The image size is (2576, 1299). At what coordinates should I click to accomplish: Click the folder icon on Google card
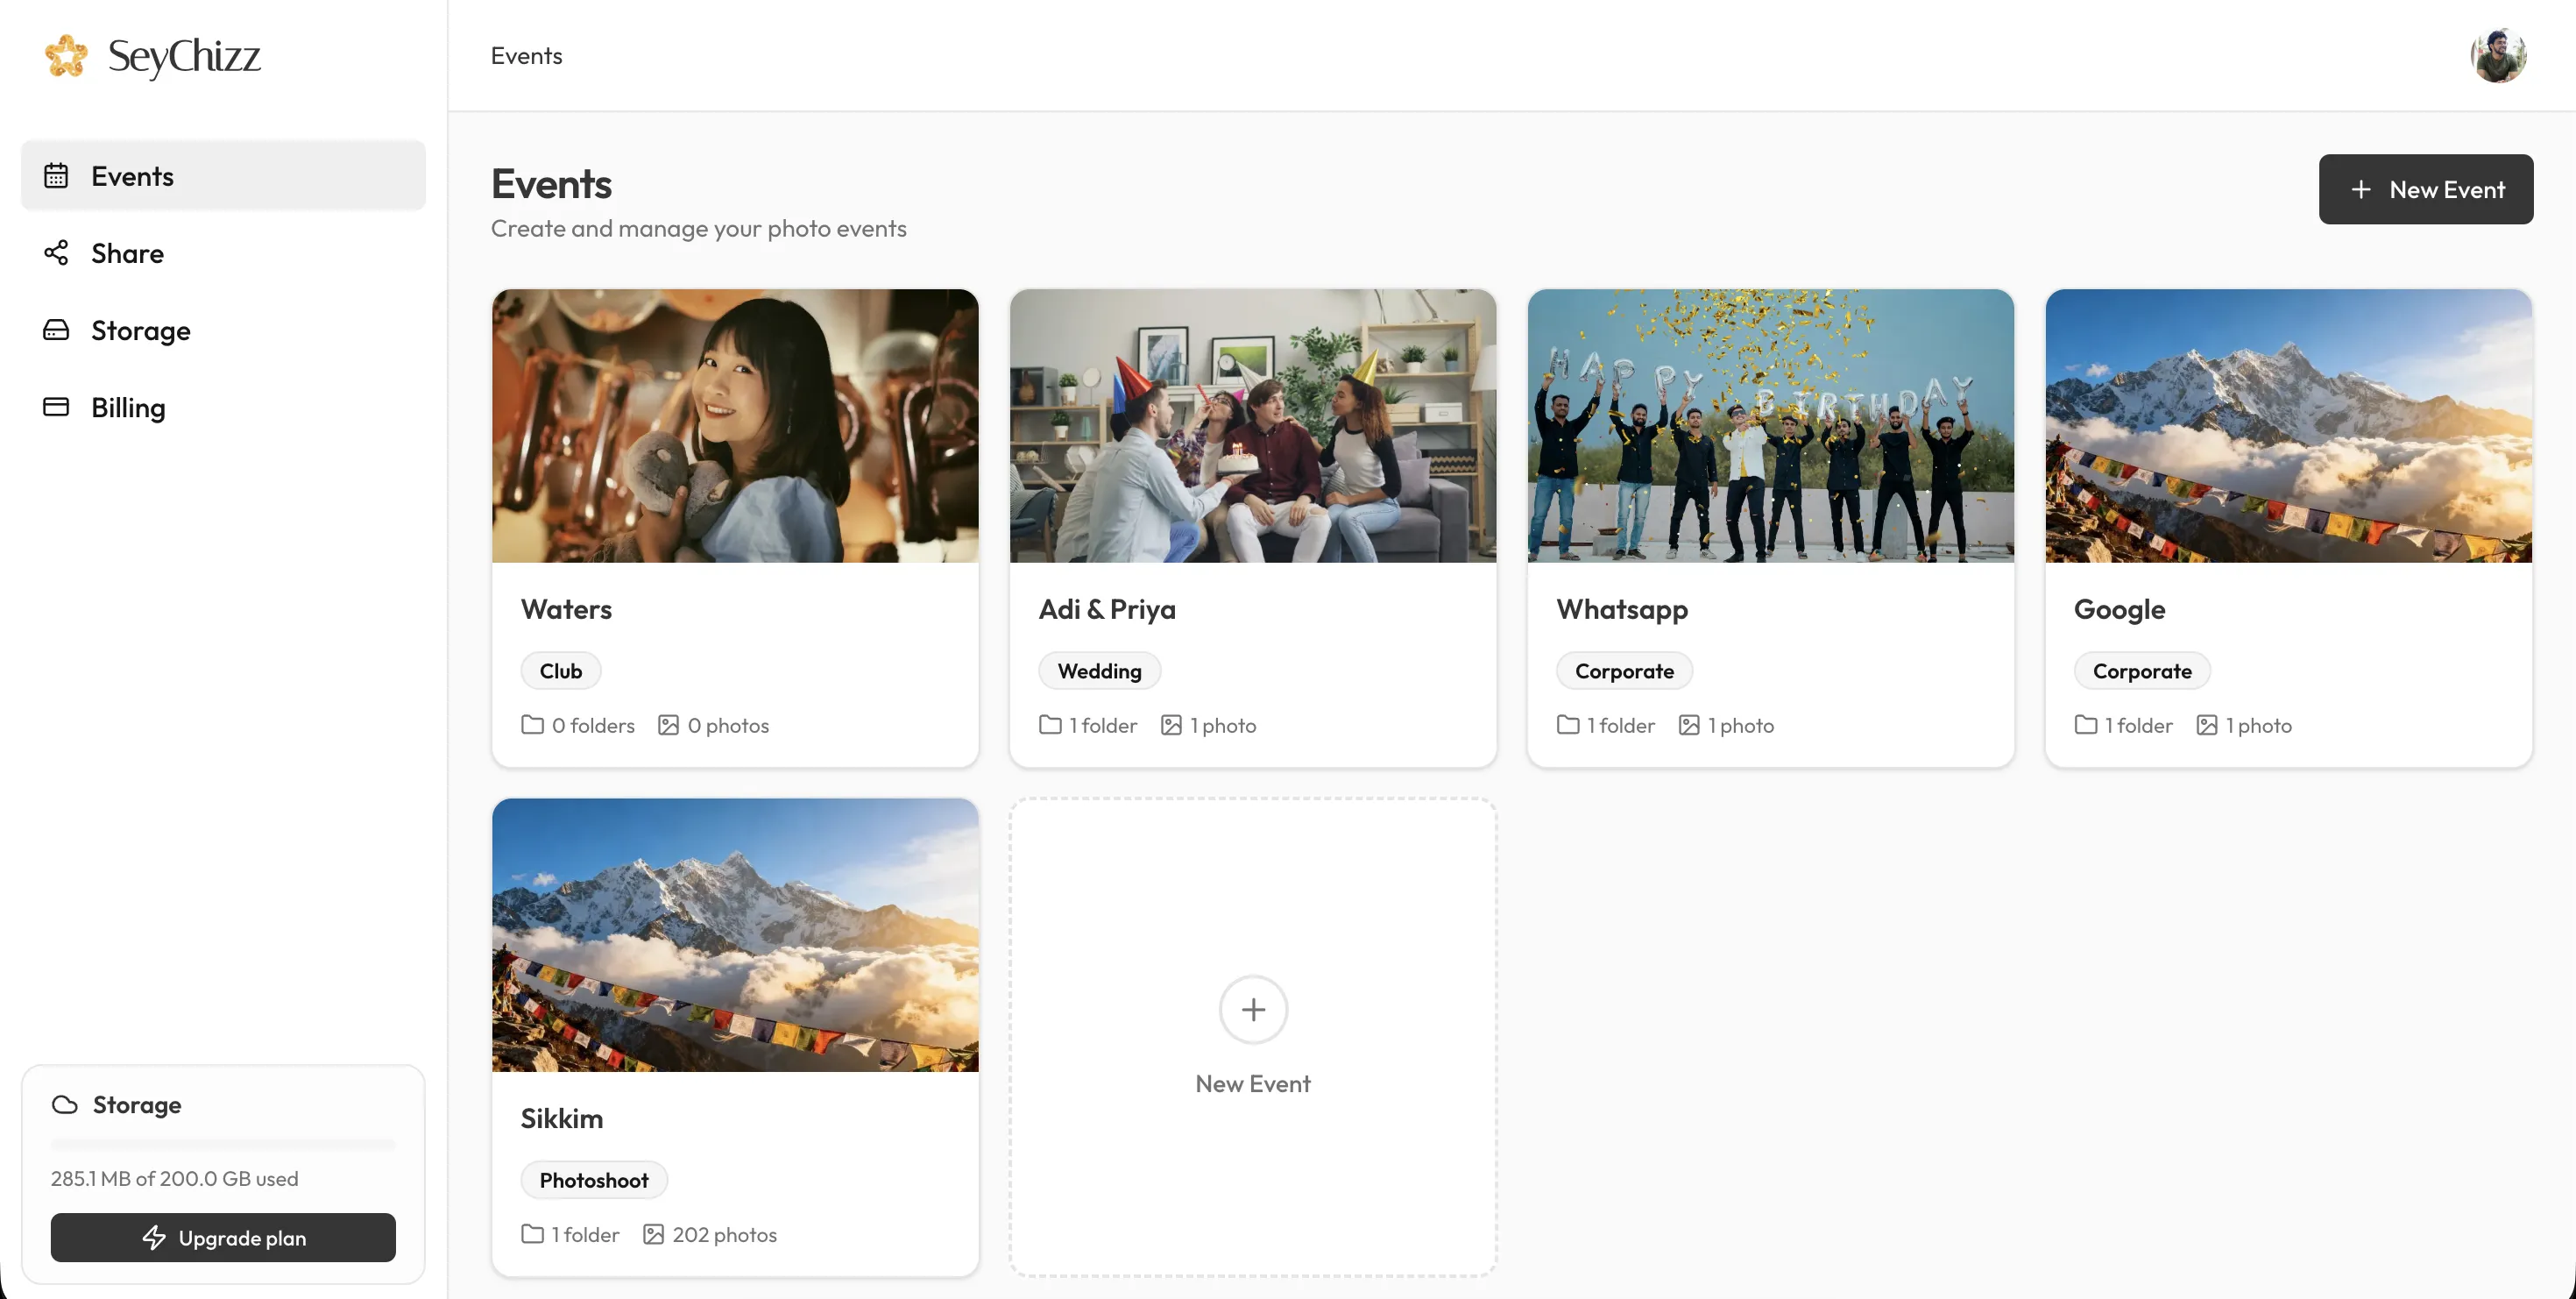[2086, 725]
